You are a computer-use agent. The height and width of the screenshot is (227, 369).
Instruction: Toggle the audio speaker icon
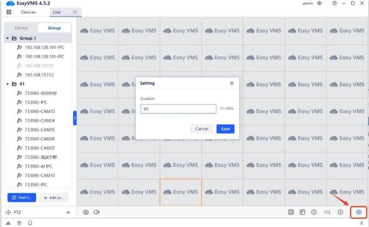pos(96,212)
